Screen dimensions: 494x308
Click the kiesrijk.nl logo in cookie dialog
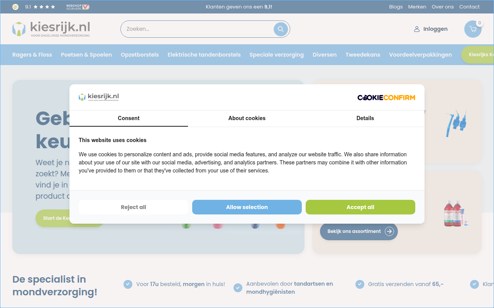[99, 97]
